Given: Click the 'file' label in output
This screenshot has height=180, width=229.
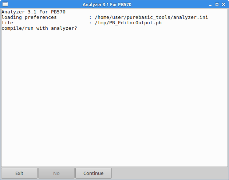Looking at the screenshot, I should 7,23.
